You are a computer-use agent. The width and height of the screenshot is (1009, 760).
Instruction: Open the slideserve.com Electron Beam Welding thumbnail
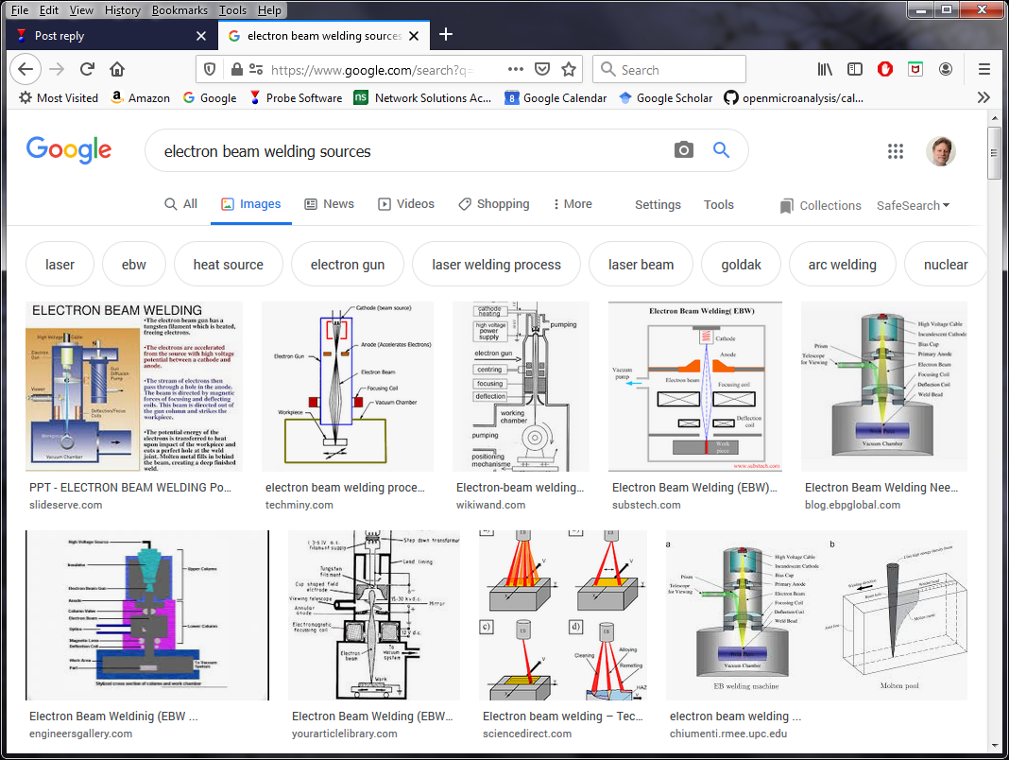click(x=134, y=387)
